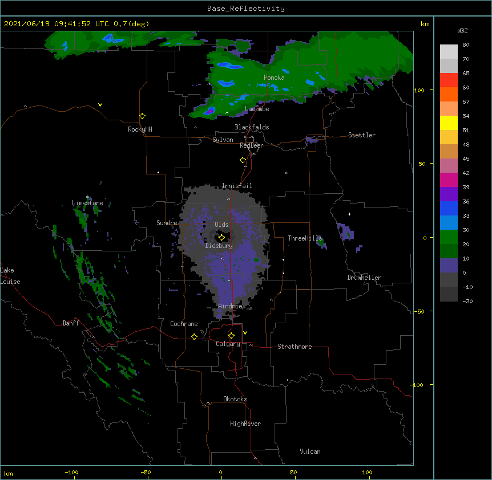Image resolution: width=492 pixels, height=480 pixels.
Task: Click the Drumheller label
Action: tap(364, 278)
